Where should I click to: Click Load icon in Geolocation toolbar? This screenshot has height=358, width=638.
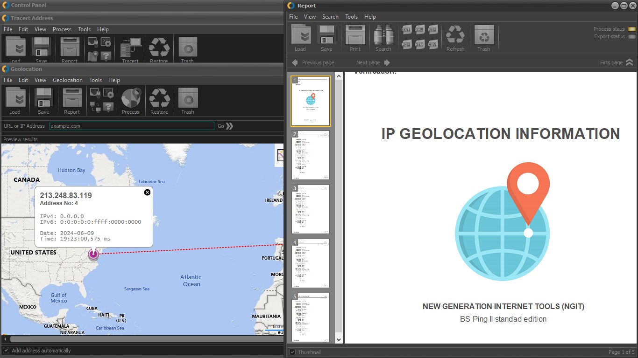point(15,98)
